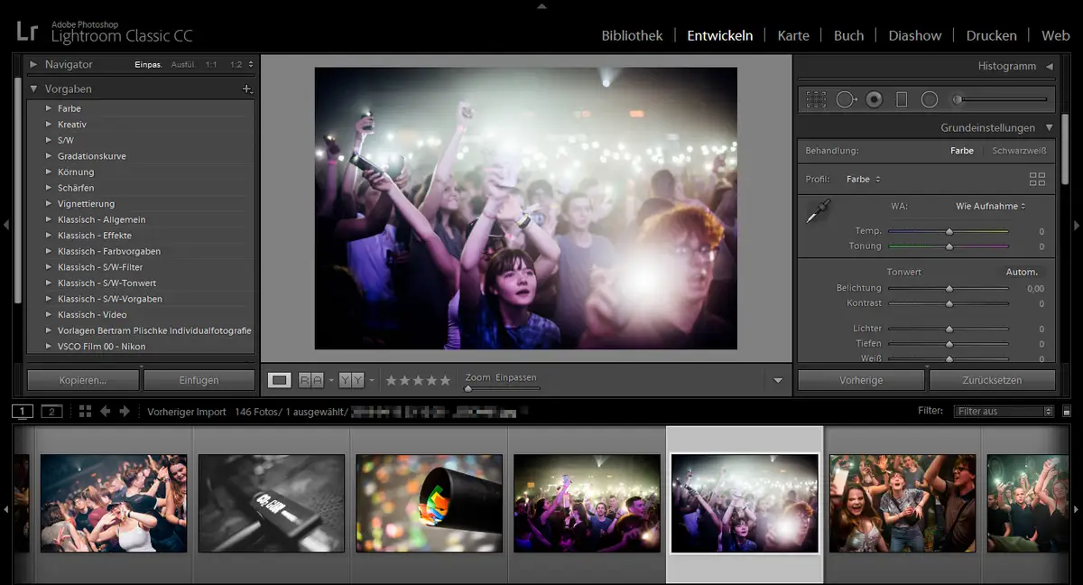This screenshot has width=1083, height=585.
Task: Open the Drucken module
Action: click(991, 35)
